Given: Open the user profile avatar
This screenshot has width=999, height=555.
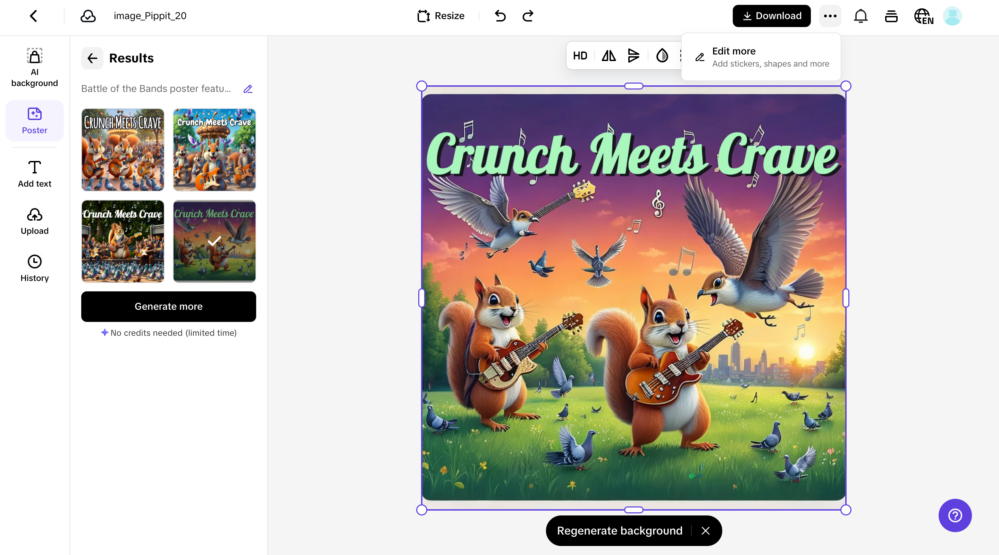Looking at the screenshot, I should pyautogui.click(x=952, y=16).
